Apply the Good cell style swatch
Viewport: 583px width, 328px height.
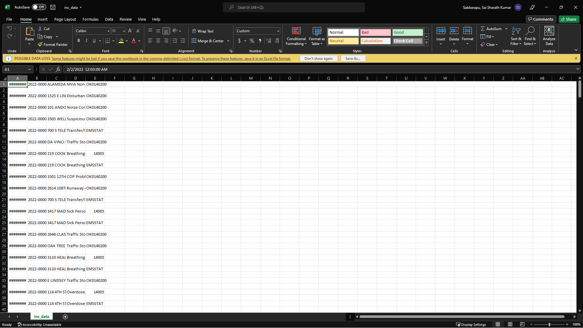tap(407, 32)
